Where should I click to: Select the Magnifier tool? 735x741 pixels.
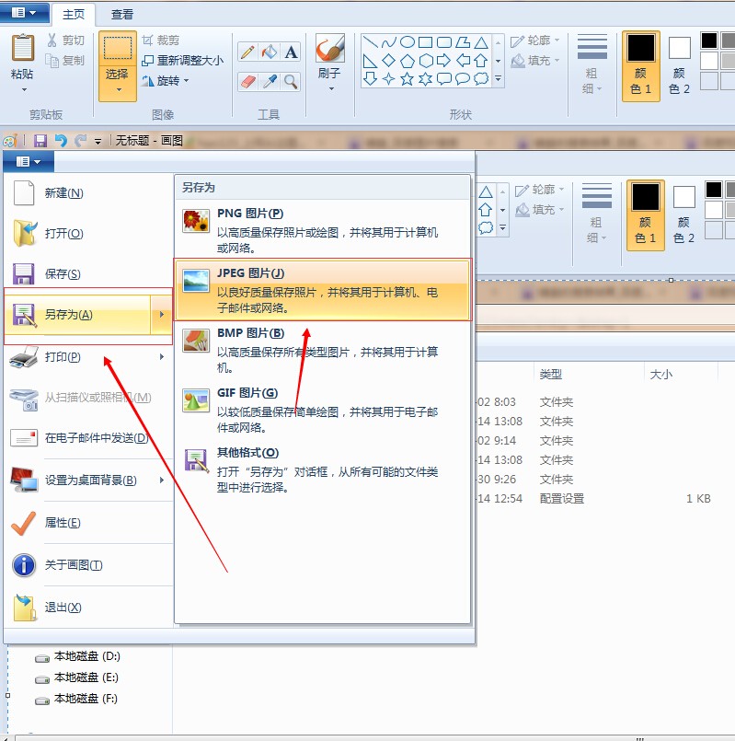point(291,82)
